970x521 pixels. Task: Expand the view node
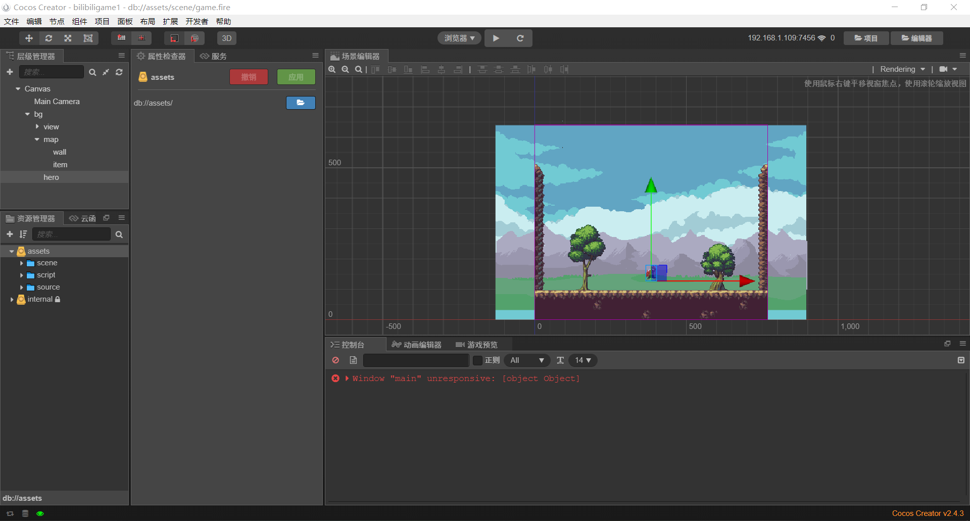pos(37,127)
